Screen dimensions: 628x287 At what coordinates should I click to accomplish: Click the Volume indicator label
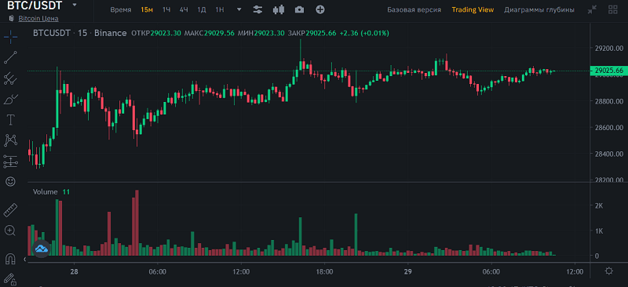46,192
